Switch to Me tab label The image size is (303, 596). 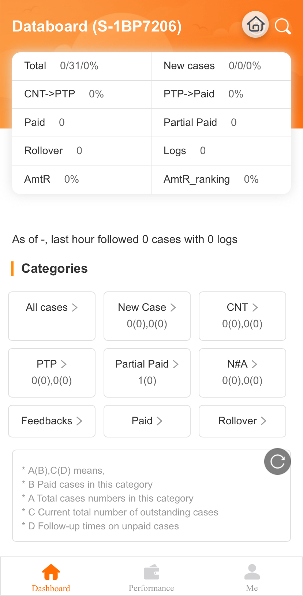(252, 588)
